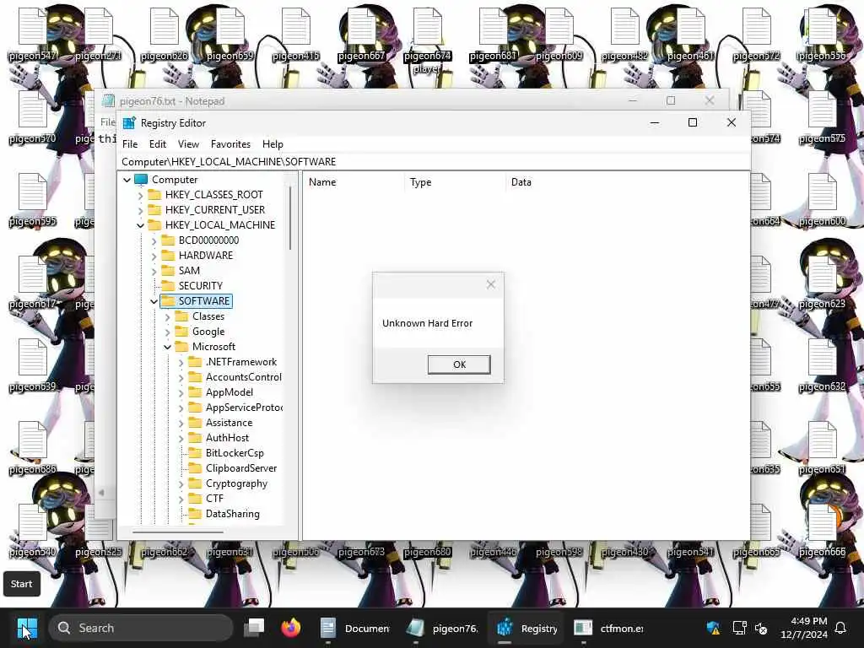This screenshot has width=864, height=648.
Task: Expand HKEY_CLASSES_ROOT node
Action: click(x=141, y=195)
